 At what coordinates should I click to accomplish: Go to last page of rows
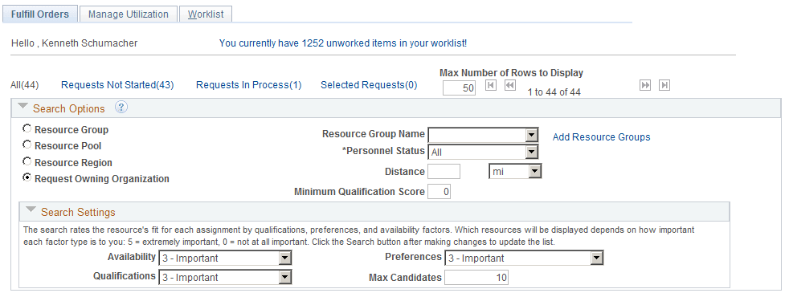click(x=664, y=86)
